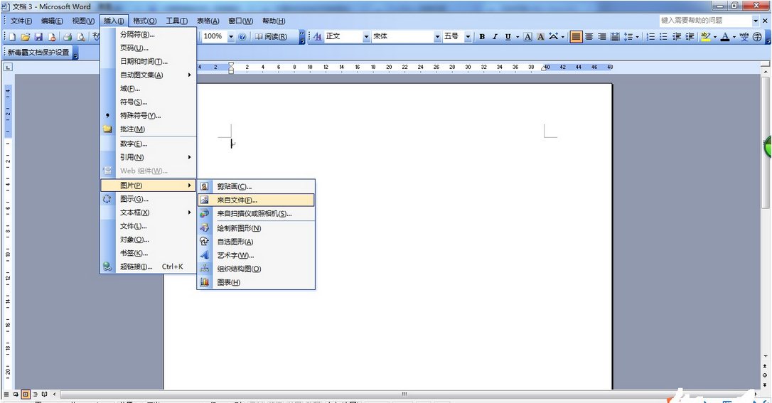Click the horizontal scrollbar at bottom
The height and width of the screenshot is (403, 772).
coord(404,394)
